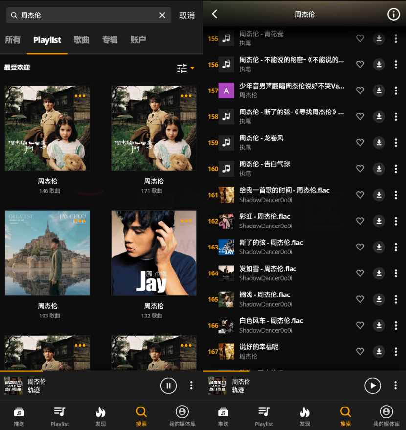Download track 160 告白气球

[x=379, y=169]
